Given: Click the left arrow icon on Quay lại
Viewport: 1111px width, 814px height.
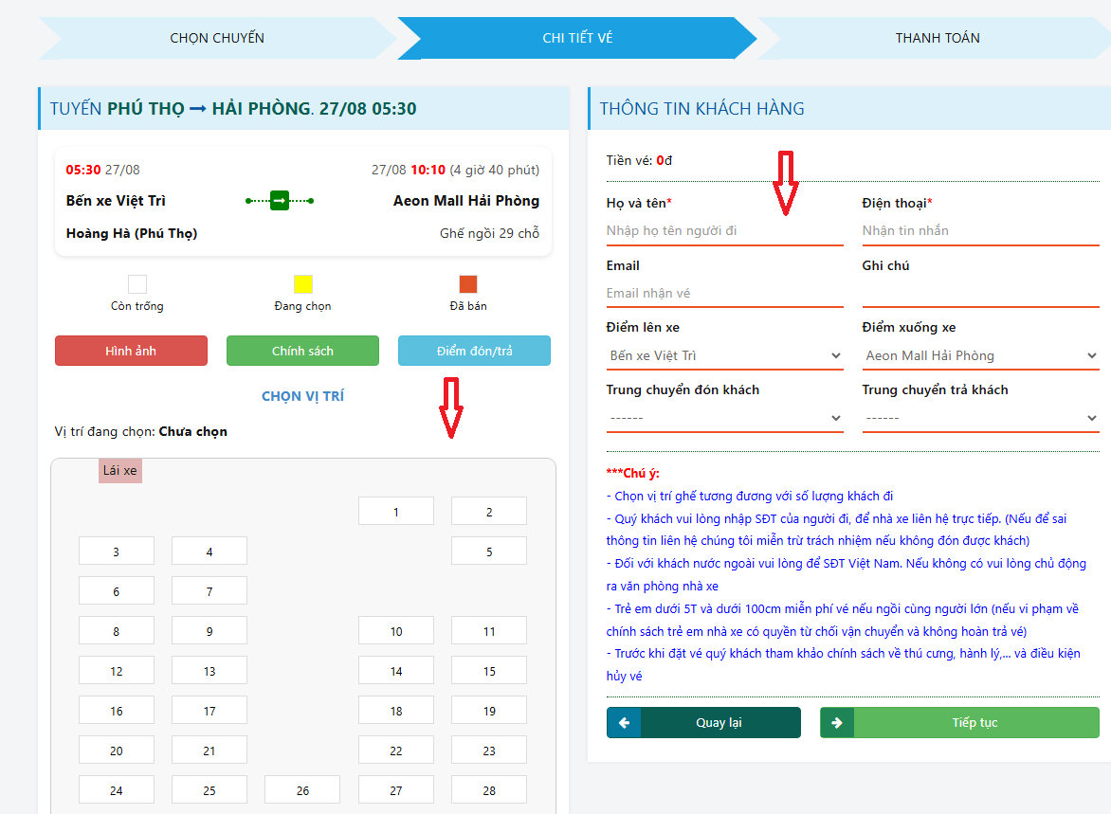Looking at the screenshot, I should click(624, 723).
